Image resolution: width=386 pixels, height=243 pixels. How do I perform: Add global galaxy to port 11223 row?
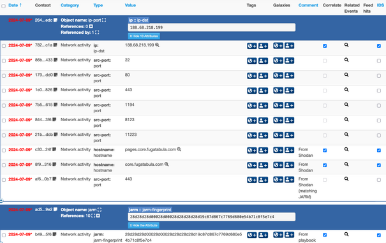point(278,135)
